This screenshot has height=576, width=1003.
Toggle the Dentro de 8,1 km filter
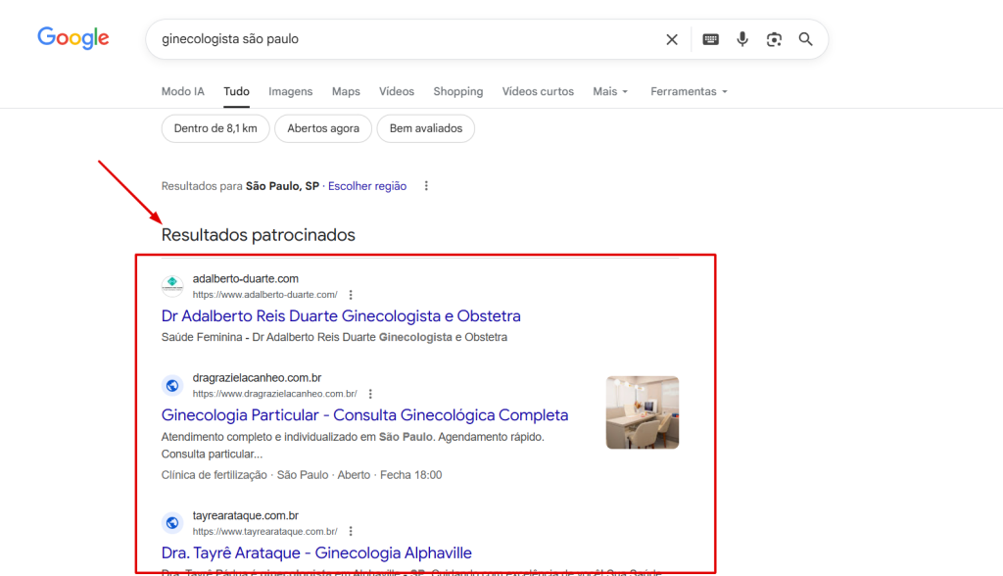click(215, 128)
